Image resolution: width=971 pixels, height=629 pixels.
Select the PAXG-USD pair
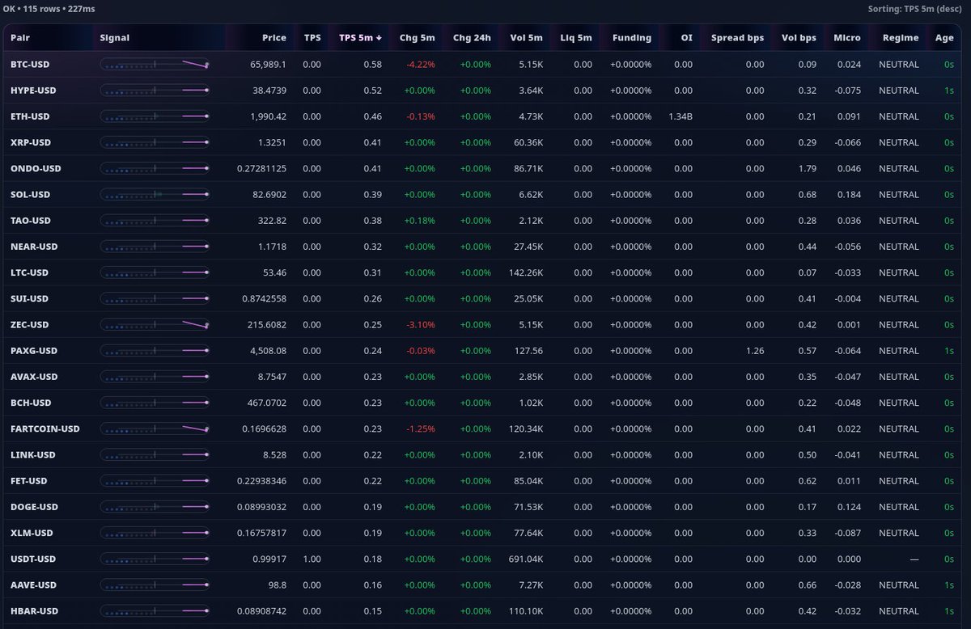tap(34, 351)
